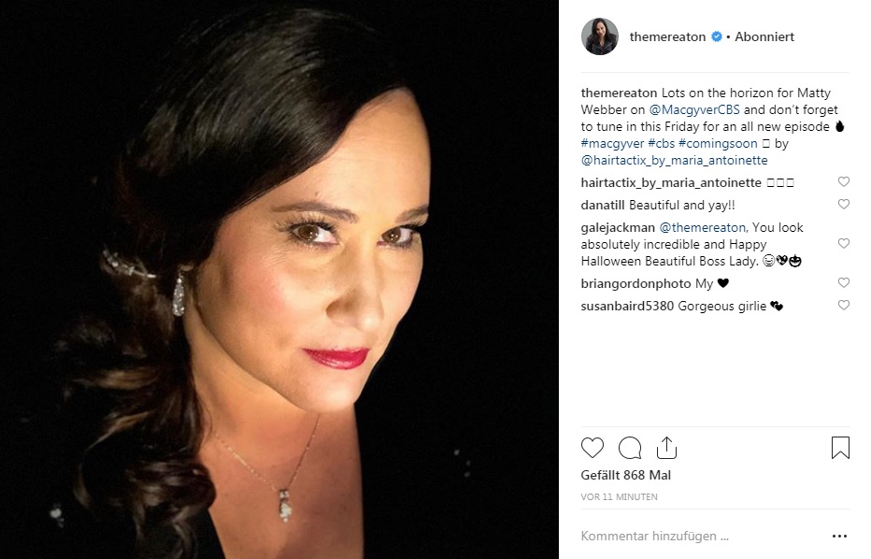Like the post with the heart icon
The image size is (871, 559).
593,448
